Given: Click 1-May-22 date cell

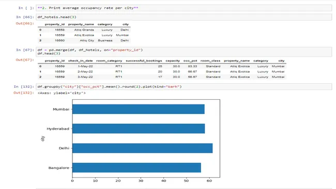Looking at the screenshot, I should [85, 66].
